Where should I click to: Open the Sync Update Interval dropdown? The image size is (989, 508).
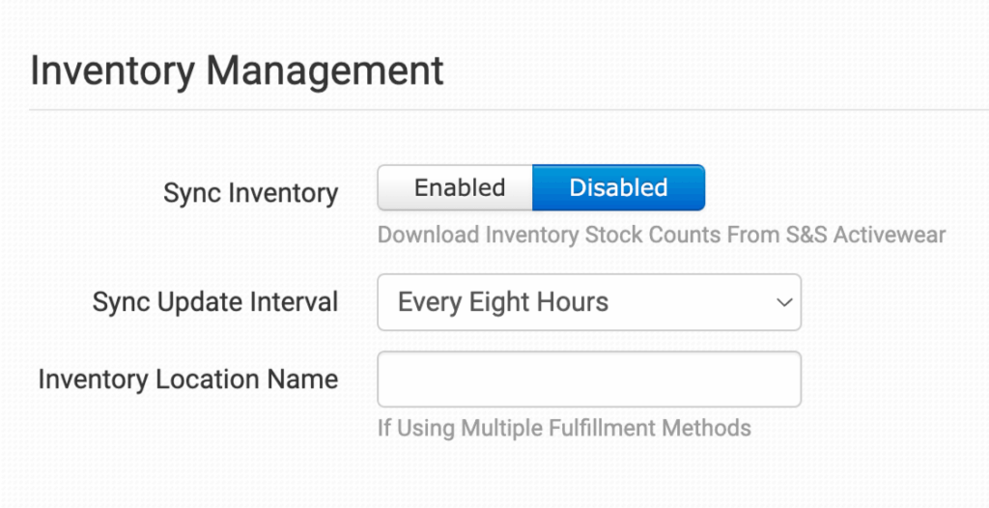[x=588, y=302]
